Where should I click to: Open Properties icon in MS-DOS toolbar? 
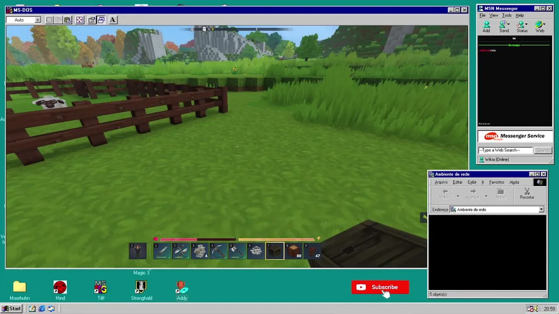click(92, 20)
